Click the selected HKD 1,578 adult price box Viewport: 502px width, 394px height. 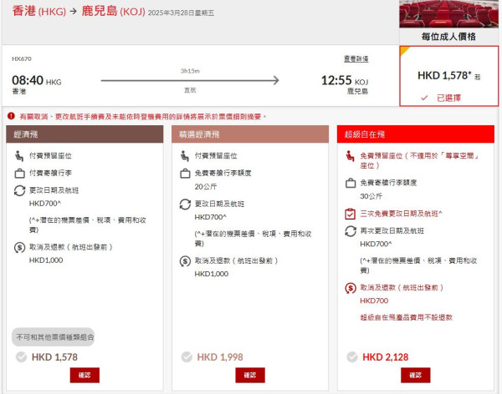click(x=448, y=76)
